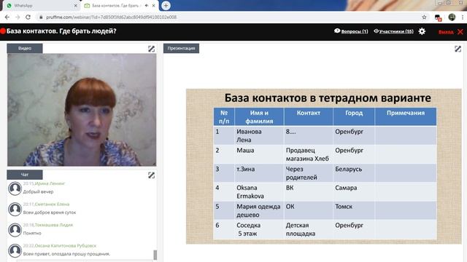
Task: Click table cell Мария одежда дешево
Action: (259, 210)
